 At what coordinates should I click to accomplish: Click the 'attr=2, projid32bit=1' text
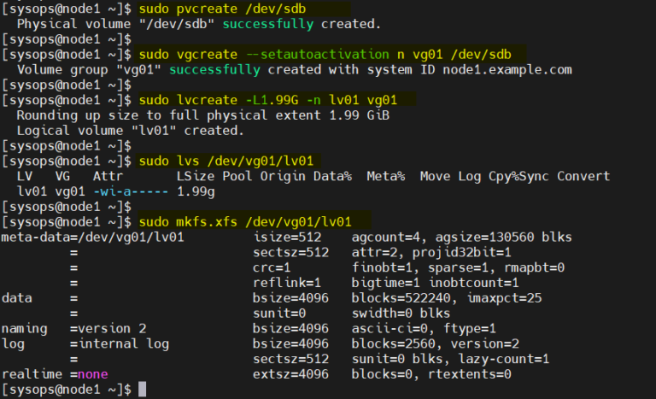[431, 252]
